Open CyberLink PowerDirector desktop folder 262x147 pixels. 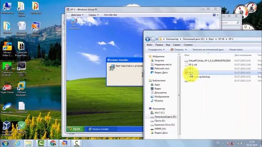click(x=21, y=49)
